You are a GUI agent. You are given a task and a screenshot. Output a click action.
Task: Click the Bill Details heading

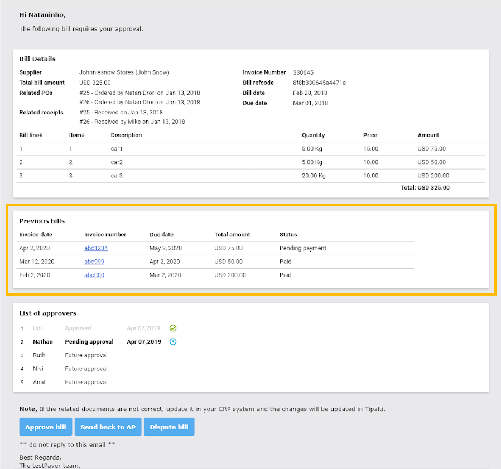click(37, 59)
